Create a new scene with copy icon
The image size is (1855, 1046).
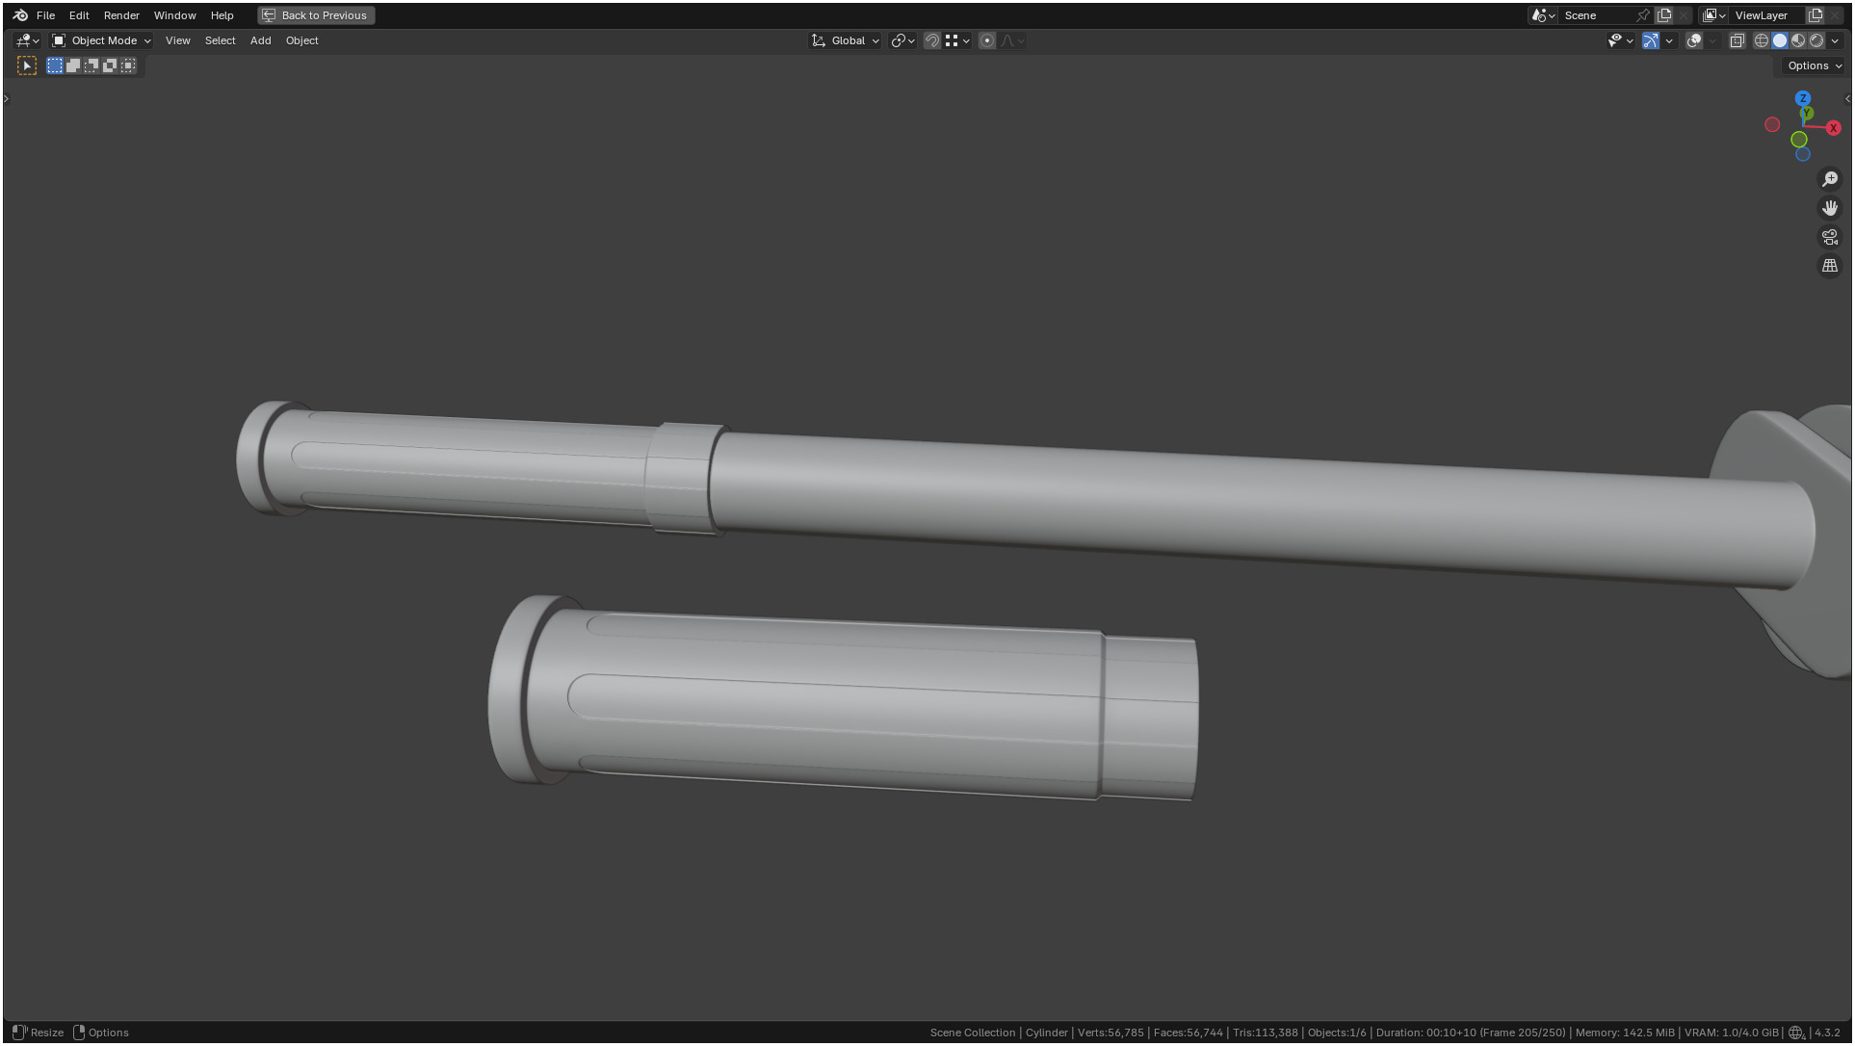click(x=1664, y=15)
